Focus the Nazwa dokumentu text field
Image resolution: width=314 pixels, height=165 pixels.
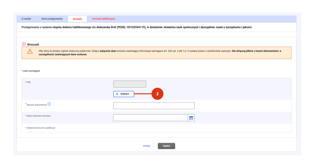click(x=154, y=106)
